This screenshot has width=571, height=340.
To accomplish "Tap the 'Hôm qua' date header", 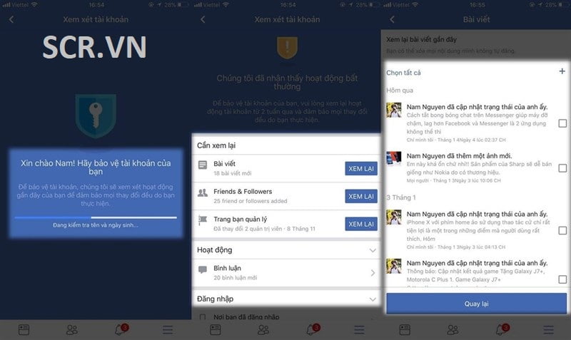I will (400, 91).
